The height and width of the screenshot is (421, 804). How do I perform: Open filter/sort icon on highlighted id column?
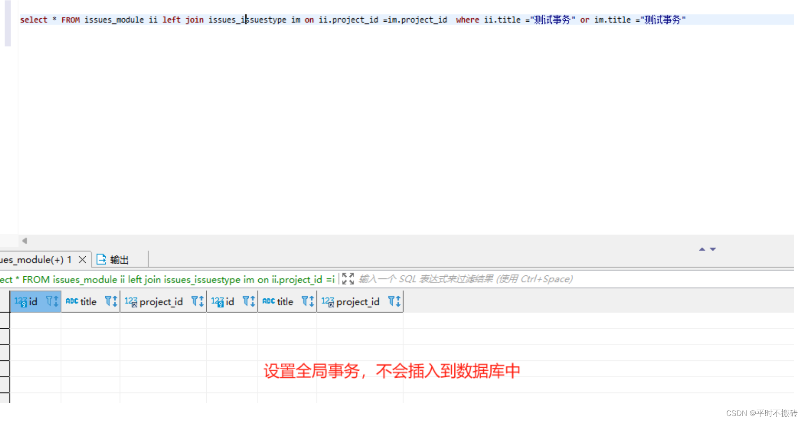click(x=52, y=301)
